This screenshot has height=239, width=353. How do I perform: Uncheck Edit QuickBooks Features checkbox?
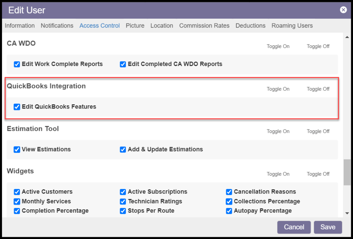coord(17,107)
